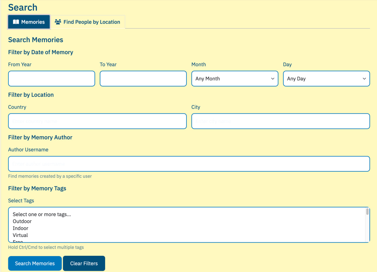
Task: Click into the To Year field
Action: 143,79
